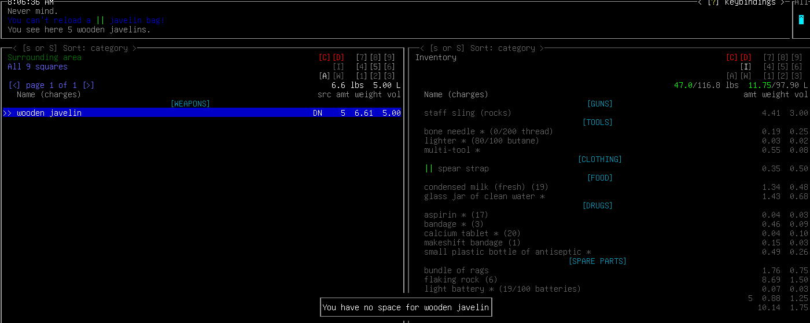This screenshot has width=810, height=323.
Task: Choose square [5] in left pane
Action: (375, 67)
